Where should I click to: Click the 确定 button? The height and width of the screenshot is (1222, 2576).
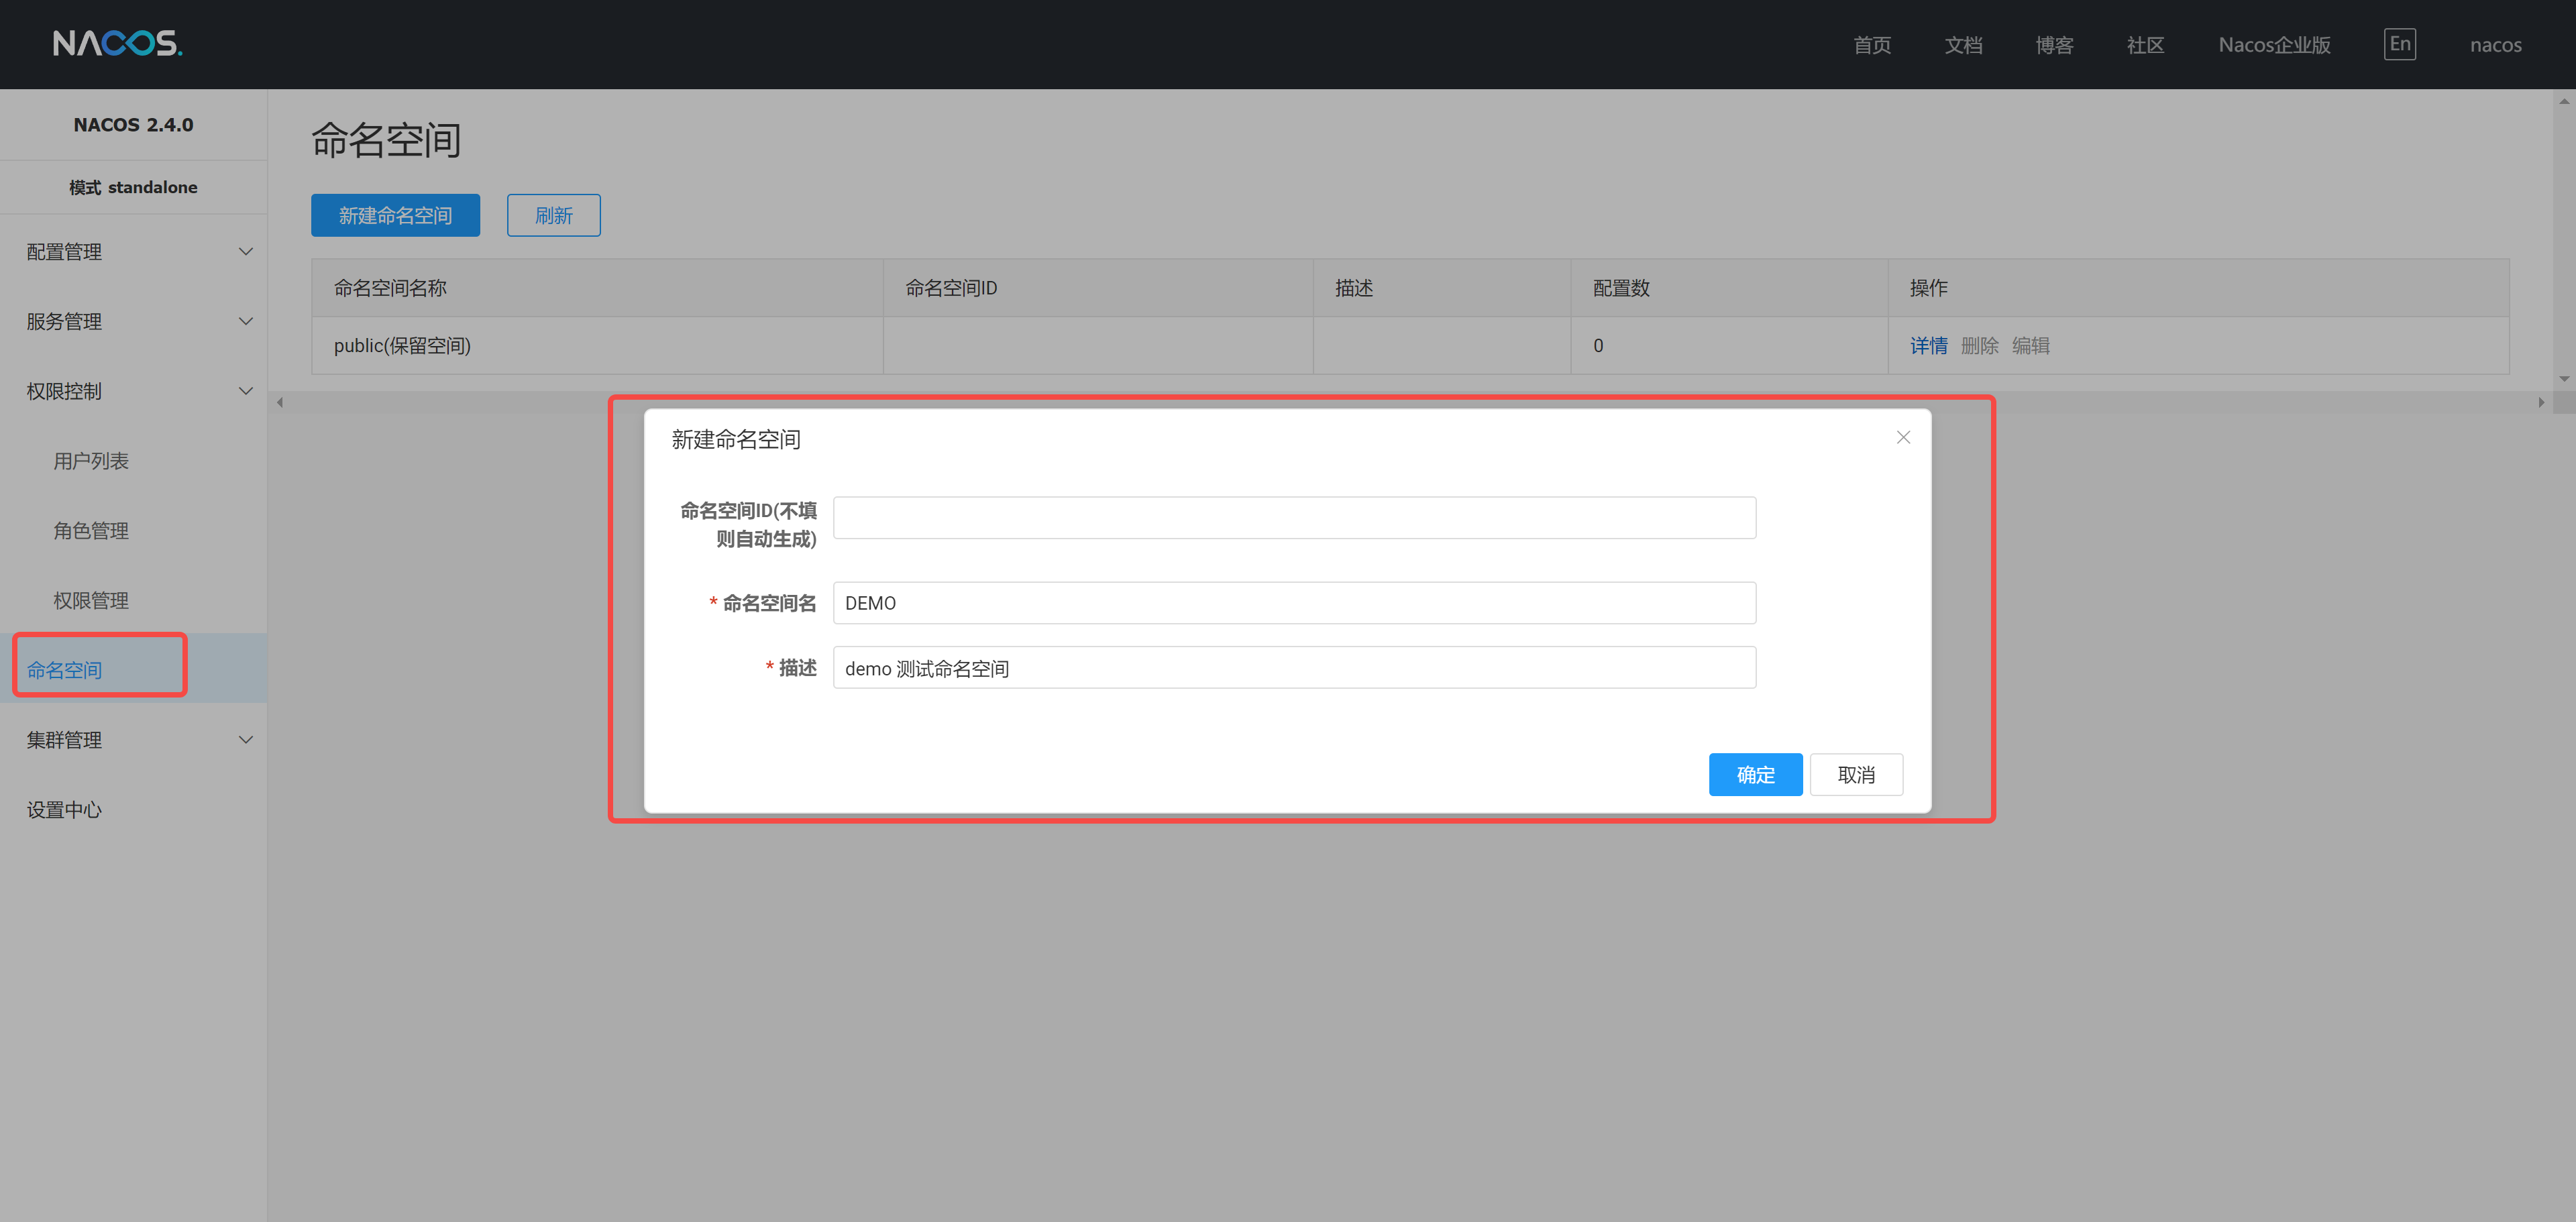click(x=1755, y=775)
